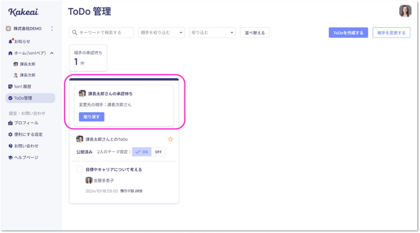Switch company via 株式会社DEMO selector arrows

52,28
